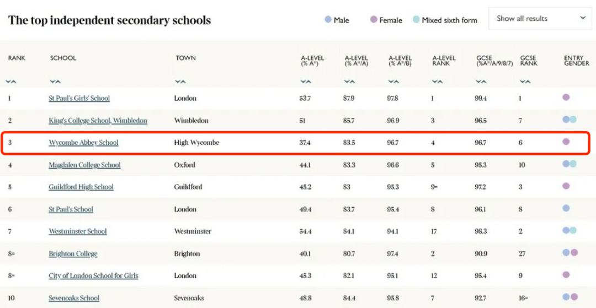Open the St Paul's Girls' School link

(79, 98)
